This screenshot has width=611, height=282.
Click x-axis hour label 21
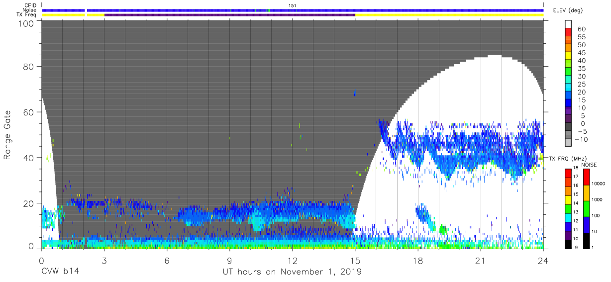(x=481, y=260)
